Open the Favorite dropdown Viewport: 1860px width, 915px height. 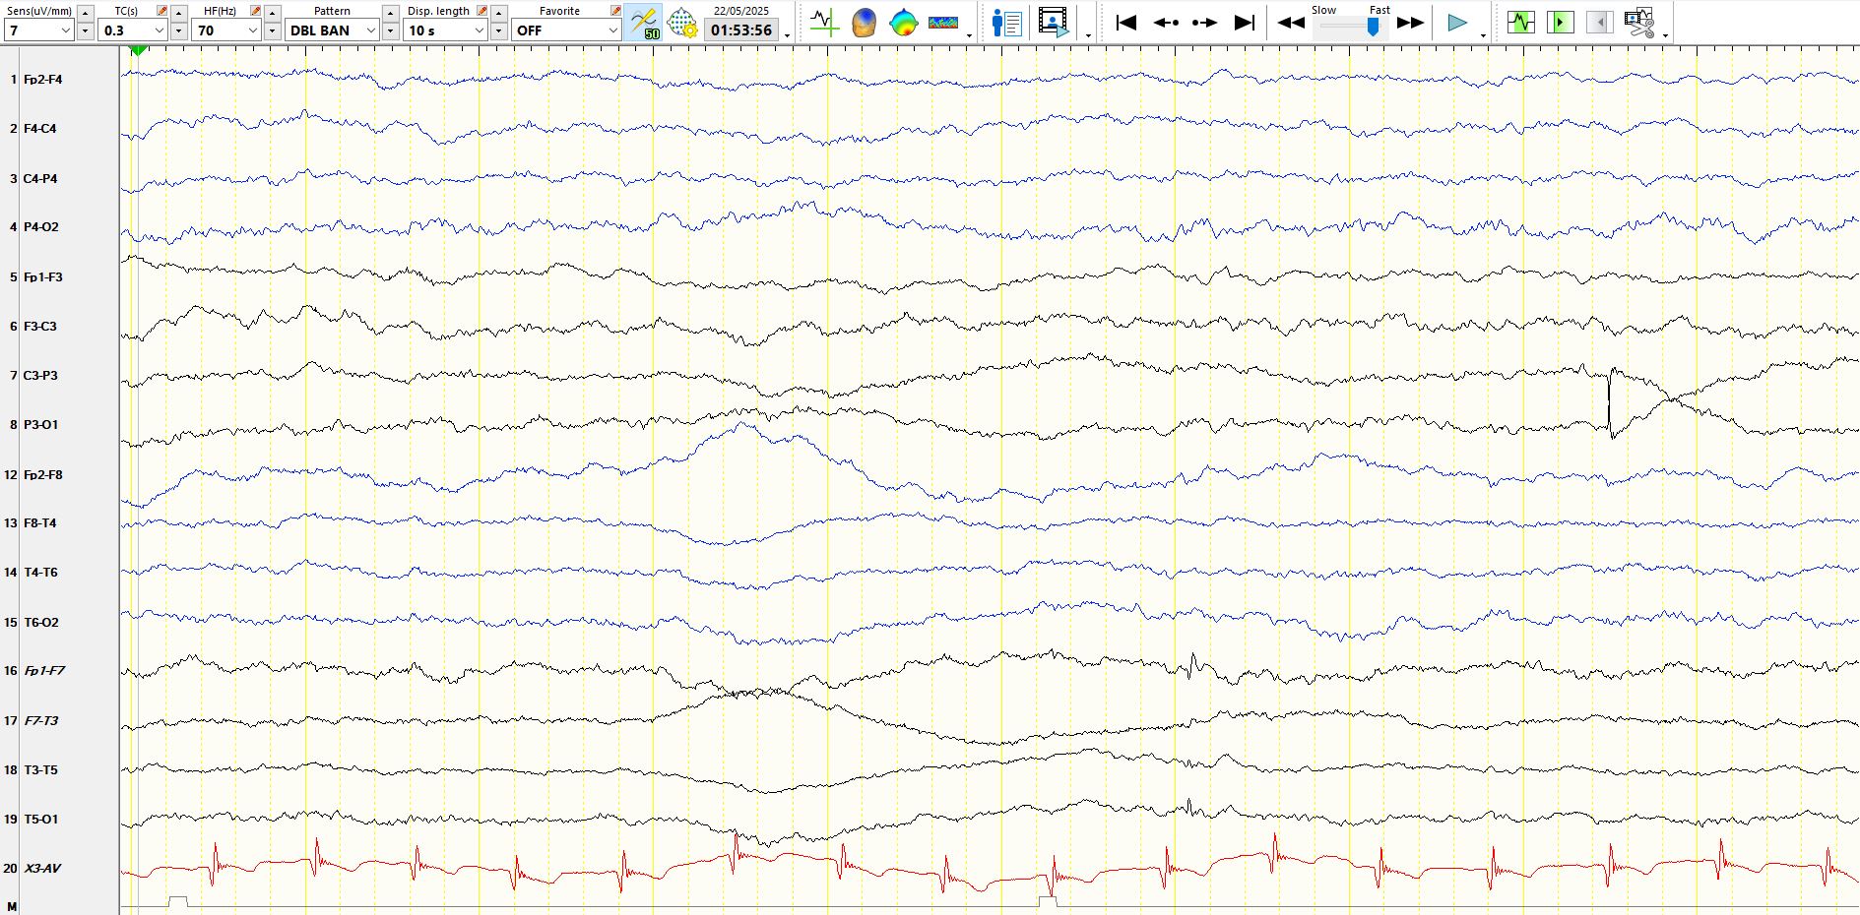[x=566, y=30]
